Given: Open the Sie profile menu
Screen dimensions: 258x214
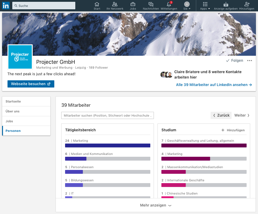Looking at the screenshot, I should (x=187, y=6).
